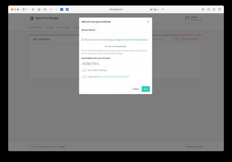The image size is (232, 162).
Task: Open the sidebar options dropdown arrow
Action: [x=28, y=9]
